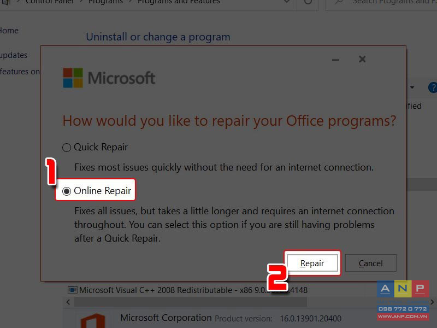The image size is (437, 328).
Task: Open the blue help question mark icon
Action: [x=433, y=87]
